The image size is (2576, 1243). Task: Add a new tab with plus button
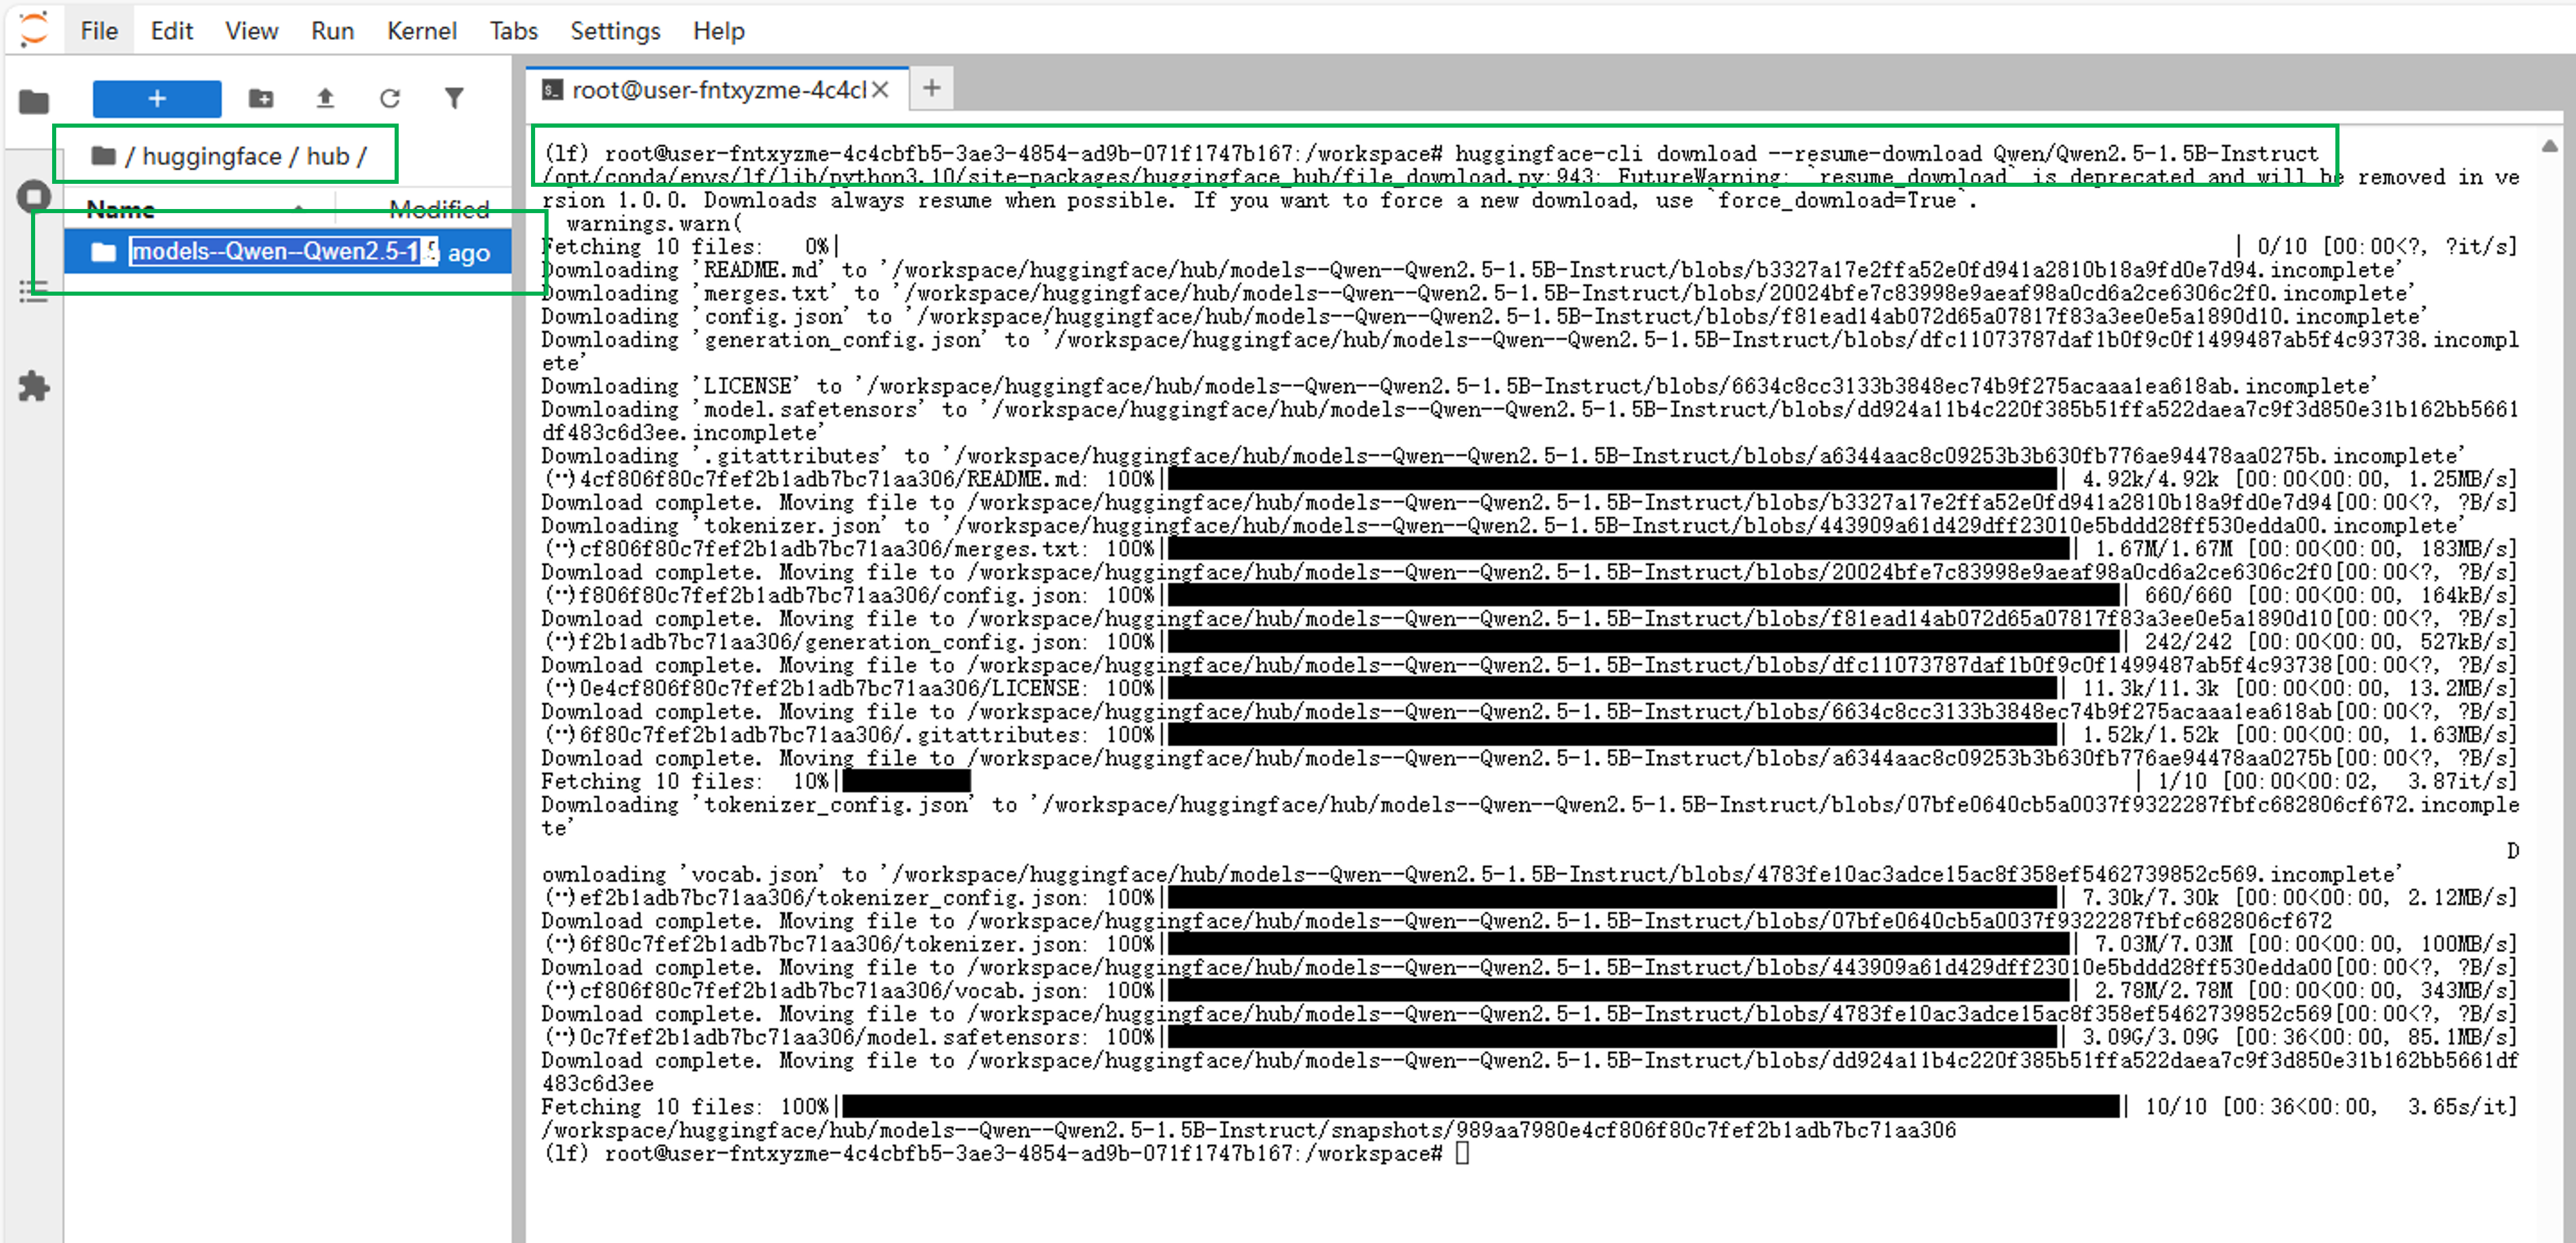[x=931, y=88]
